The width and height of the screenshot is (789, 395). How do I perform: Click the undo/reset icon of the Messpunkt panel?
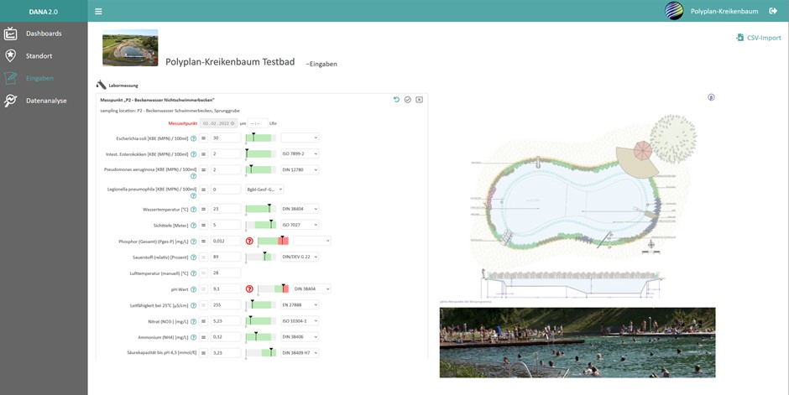click(x=396, y=100)
